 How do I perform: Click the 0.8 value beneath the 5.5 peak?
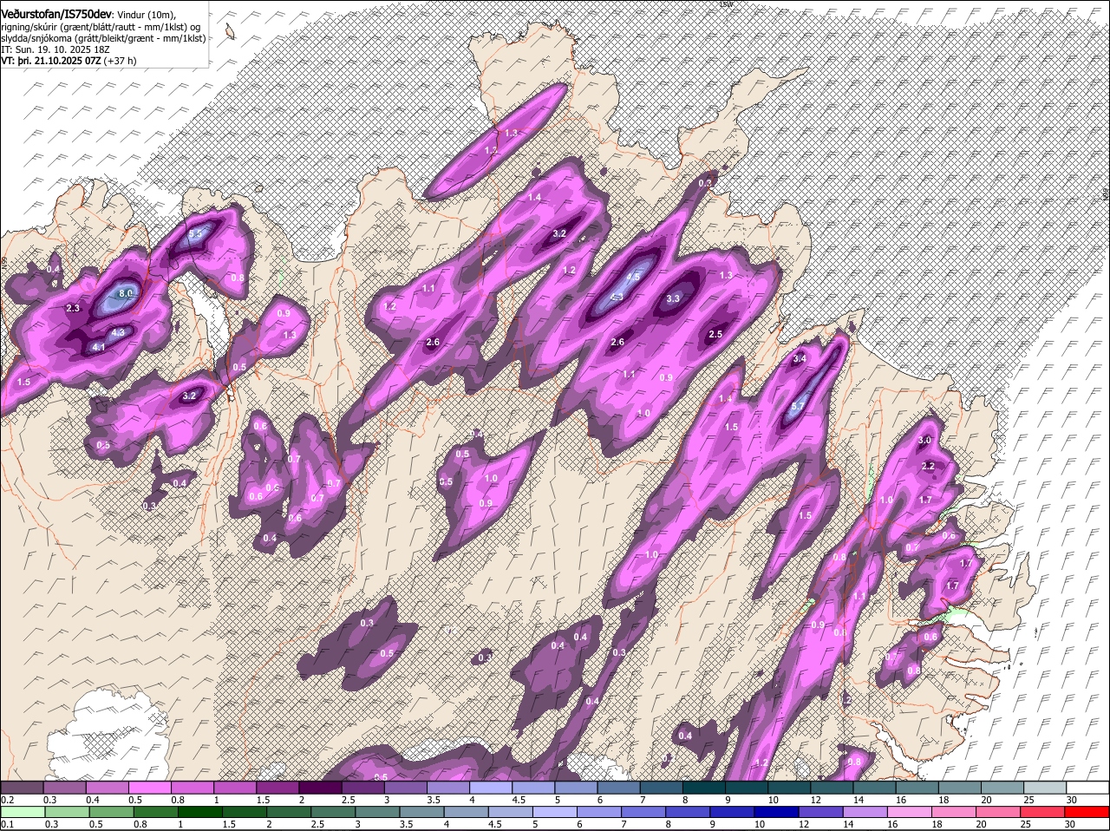[238, 278]
